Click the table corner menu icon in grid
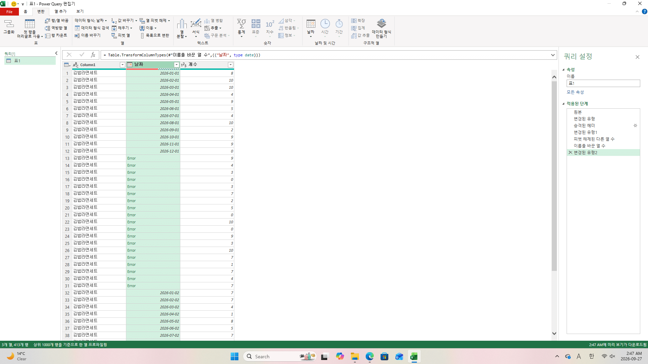Image resolution: width=648 pixels, height=364 pixels. (x=67, y=65)
